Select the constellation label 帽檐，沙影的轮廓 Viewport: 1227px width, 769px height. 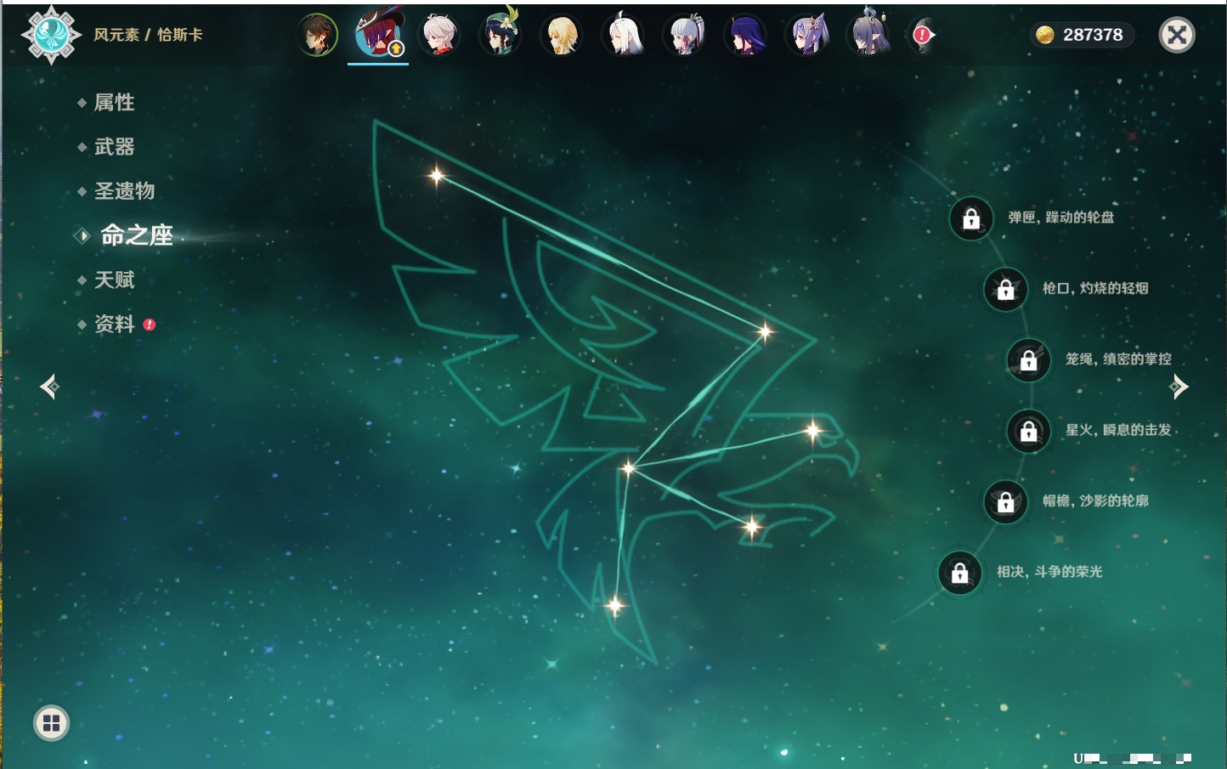coord(1095,500)
